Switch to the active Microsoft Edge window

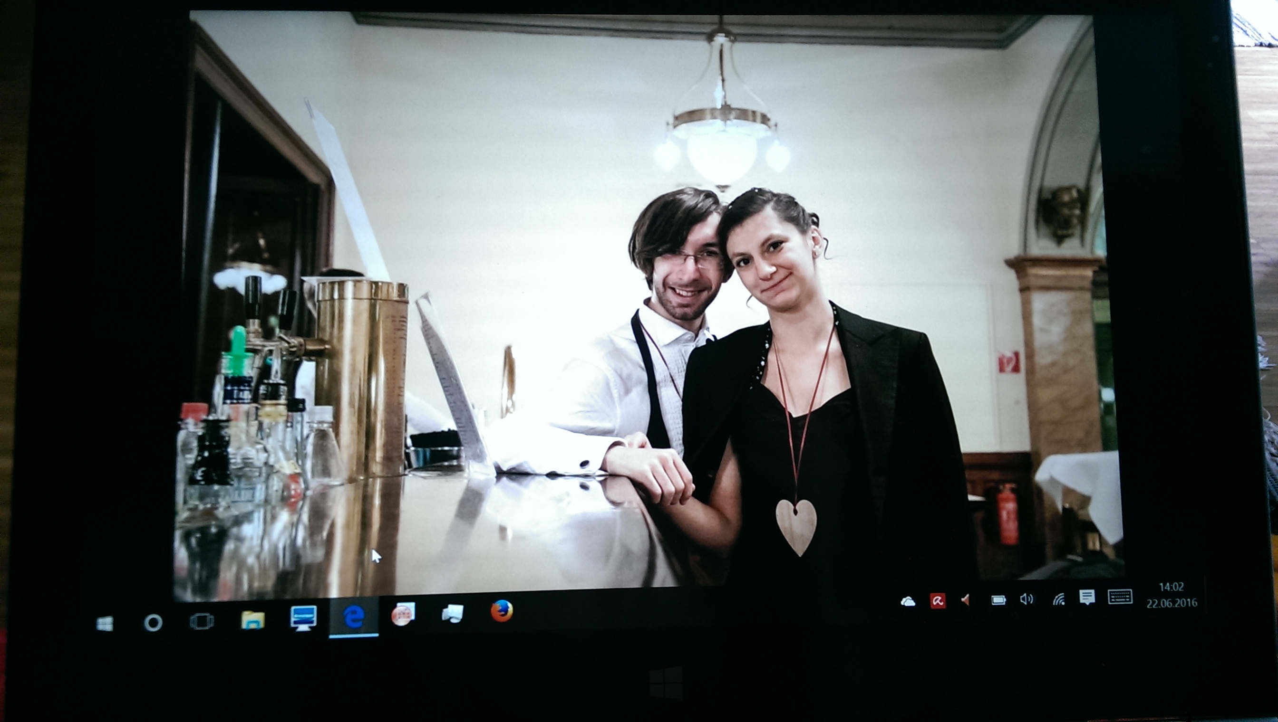point(354,617)
